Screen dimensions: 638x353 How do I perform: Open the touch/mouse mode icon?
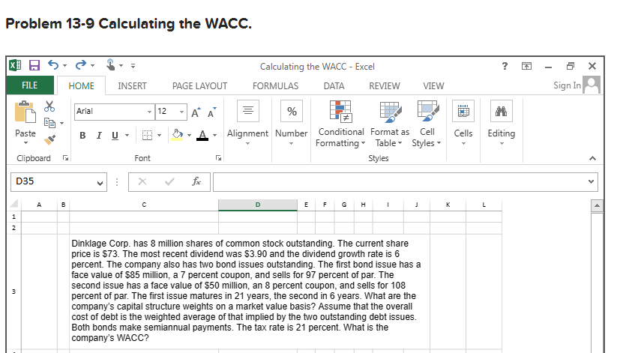pos(111,64)
